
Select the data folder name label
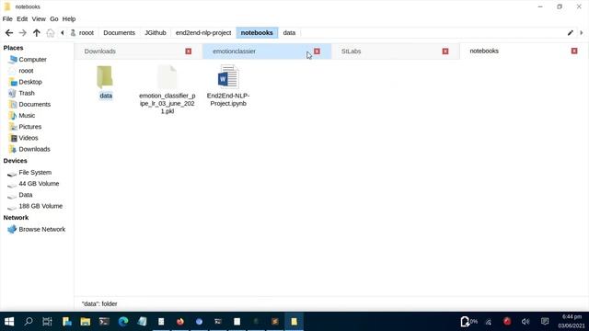(x=106, y=96)
